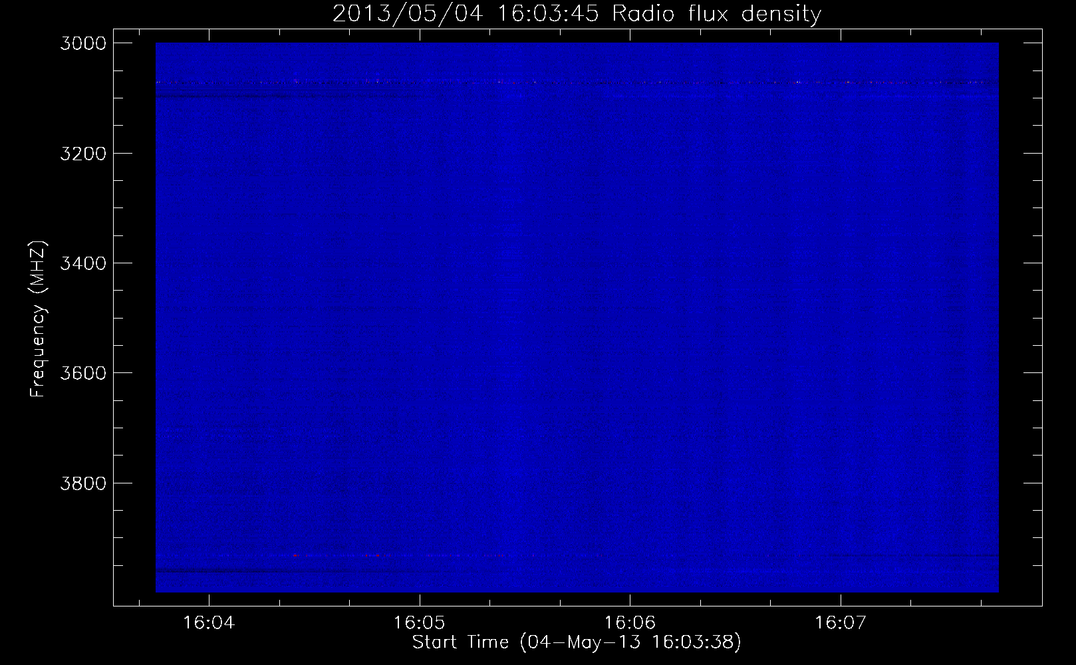The width and height of the screenshot is (1076, 665).
Task: Click the 3800 frequency tick label
Action: click(83, 483)
